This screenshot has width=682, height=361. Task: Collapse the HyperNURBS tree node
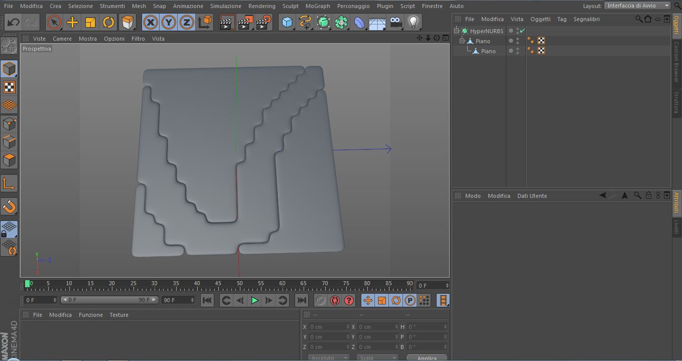click(x=457, y=31)
